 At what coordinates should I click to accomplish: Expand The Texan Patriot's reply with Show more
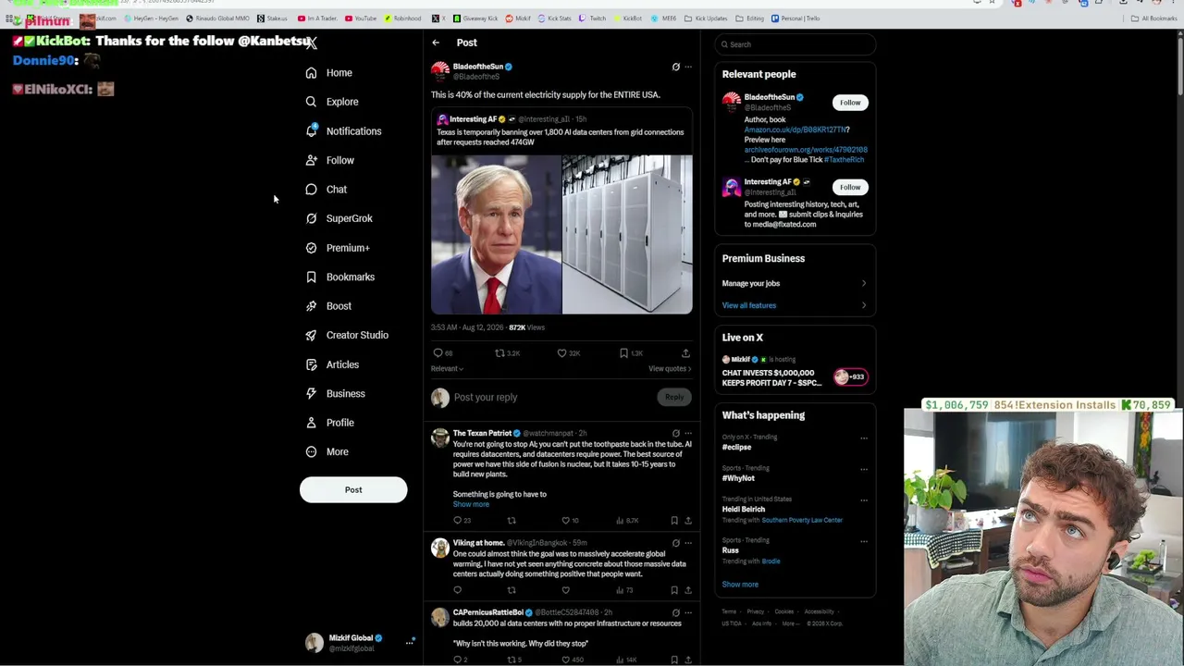pyautogui.click(x=471, y=504)
